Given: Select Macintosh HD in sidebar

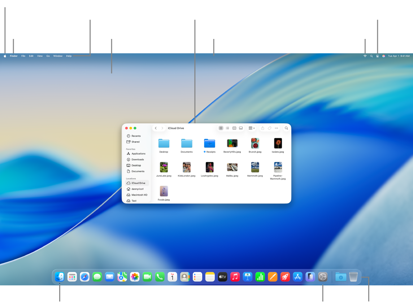Looking at the screenshot, I should 137,195.
